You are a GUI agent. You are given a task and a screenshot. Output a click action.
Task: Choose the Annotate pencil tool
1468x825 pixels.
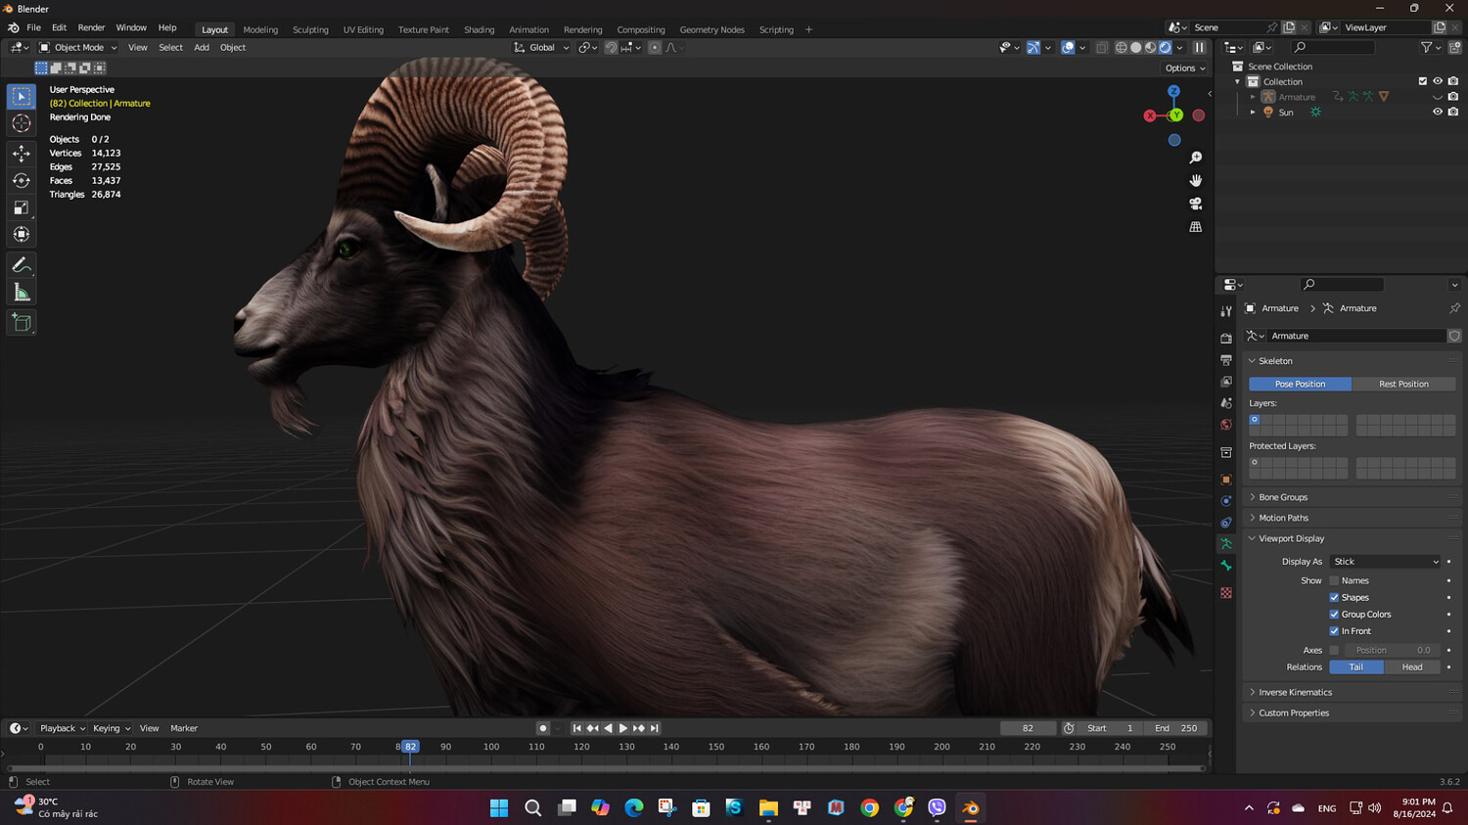tap(22, 265)
